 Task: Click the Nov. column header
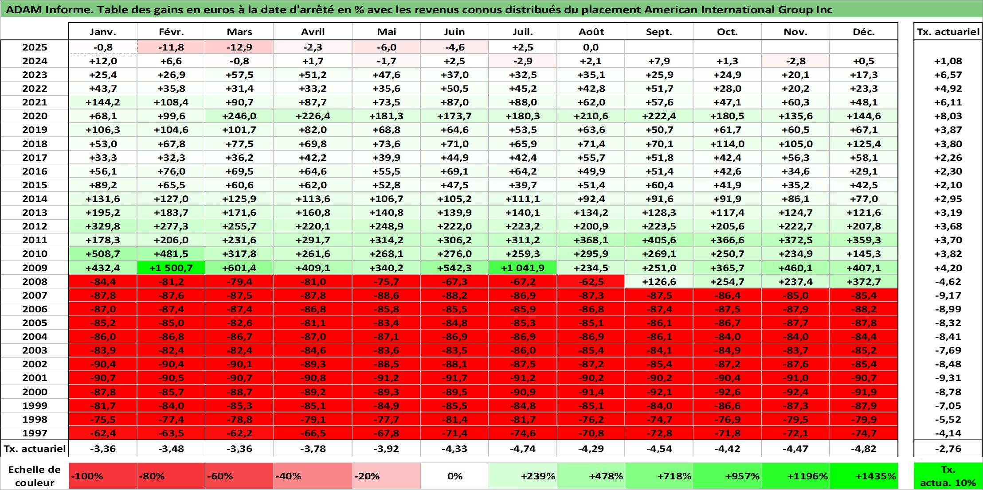pyautogui.click(x=795, y=31)
